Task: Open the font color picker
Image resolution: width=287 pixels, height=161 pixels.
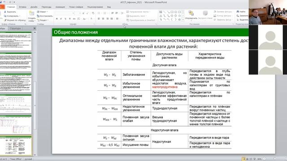Action: (x=91, y=19)
